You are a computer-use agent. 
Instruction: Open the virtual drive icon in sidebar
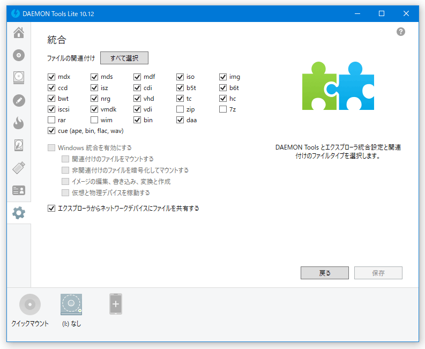tap(19, 78)
